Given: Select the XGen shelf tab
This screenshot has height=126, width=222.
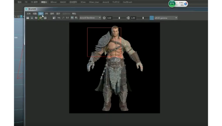Looking at the screenshot, I should point(83,2).
